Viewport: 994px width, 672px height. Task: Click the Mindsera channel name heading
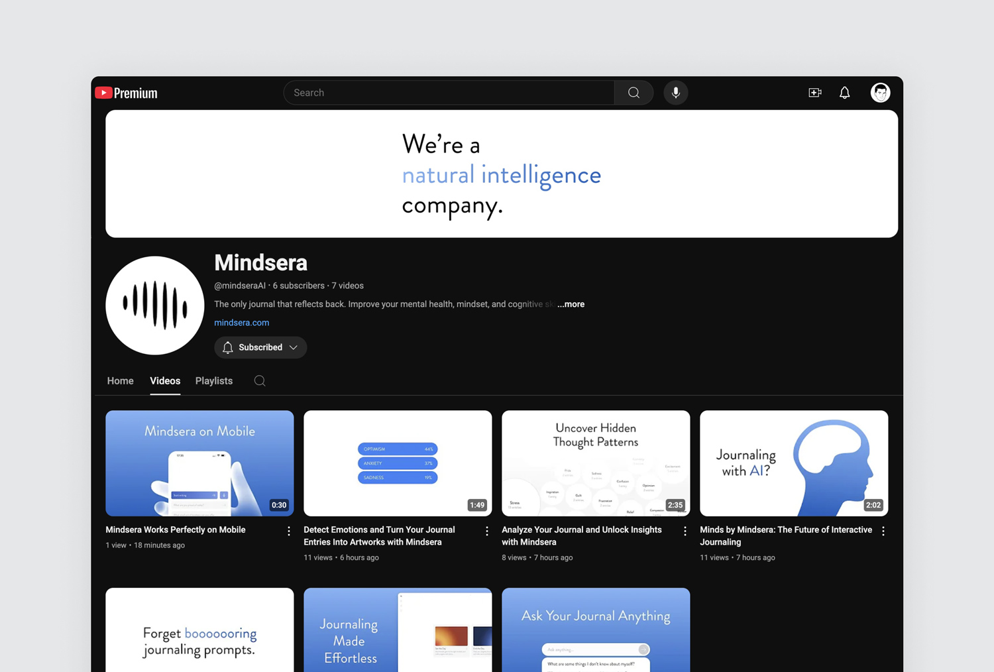(260, 262)
